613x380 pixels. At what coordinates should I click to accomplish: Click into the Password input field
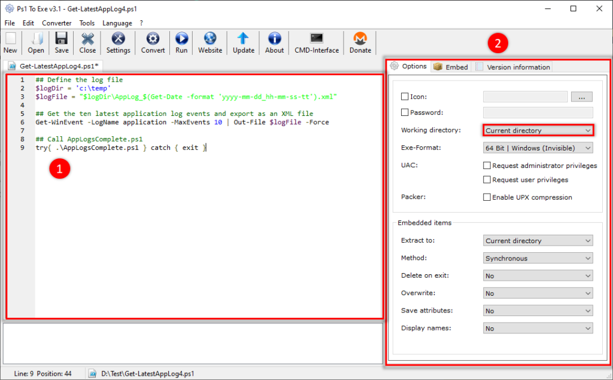click(538, 112)
